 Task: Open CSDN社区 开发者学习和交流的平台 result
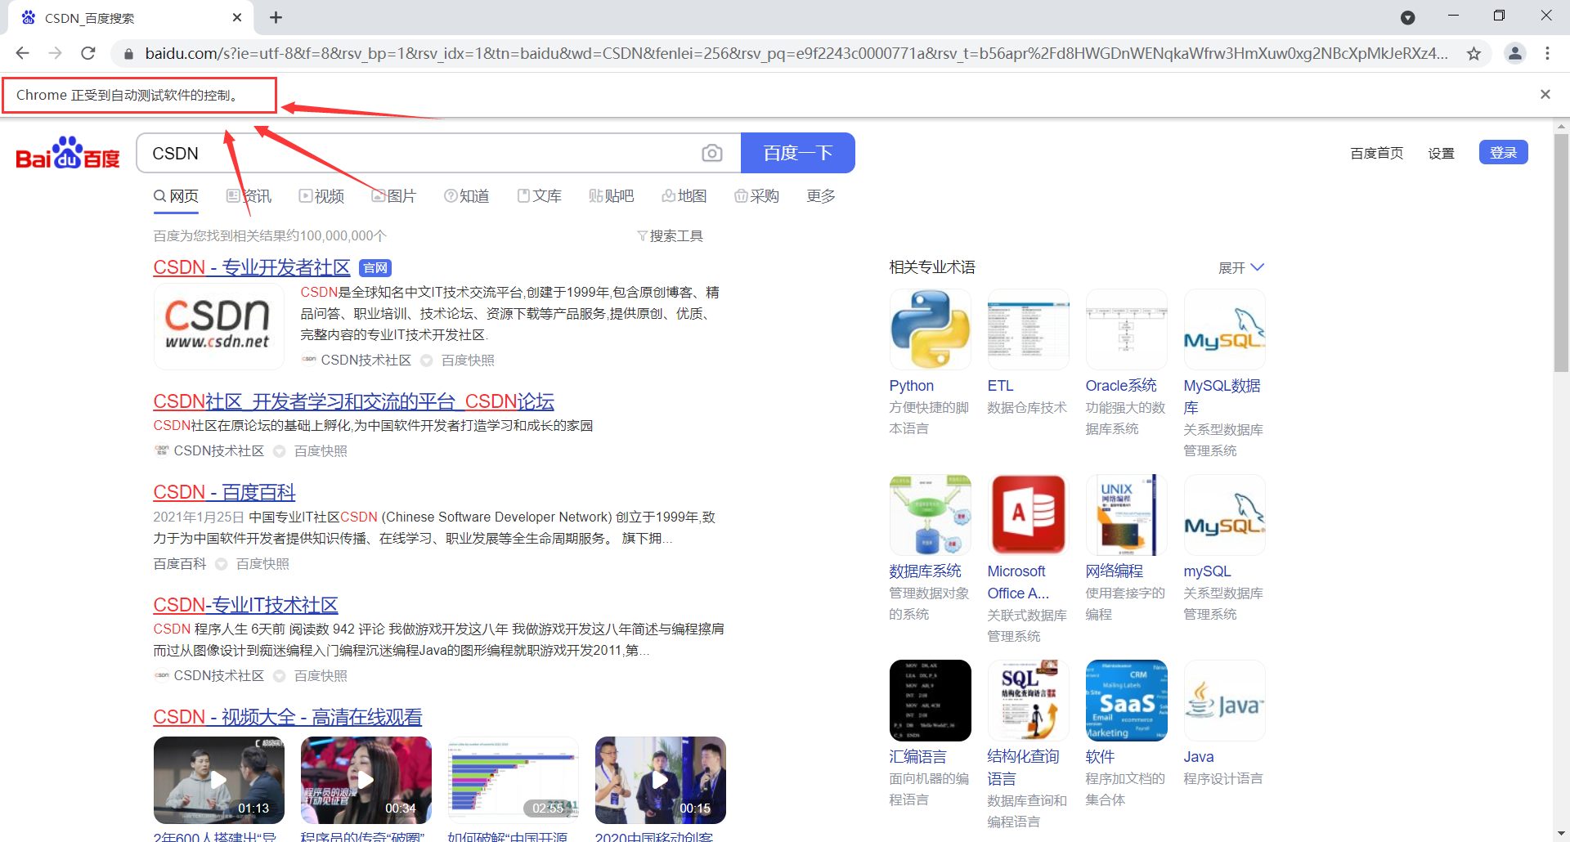353,401
